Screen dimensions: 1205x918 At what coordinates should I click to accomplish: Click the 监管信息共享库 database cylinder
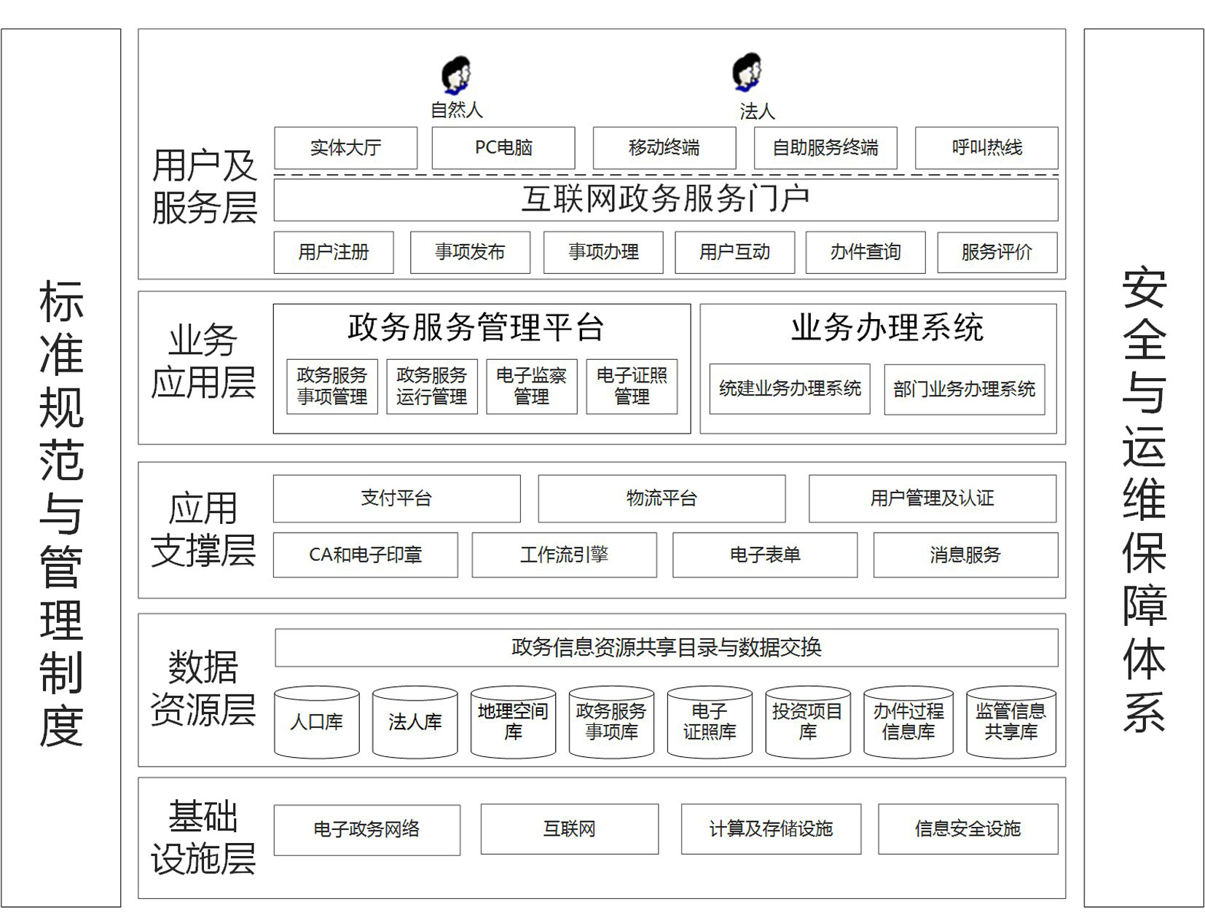click(1010, 722)
